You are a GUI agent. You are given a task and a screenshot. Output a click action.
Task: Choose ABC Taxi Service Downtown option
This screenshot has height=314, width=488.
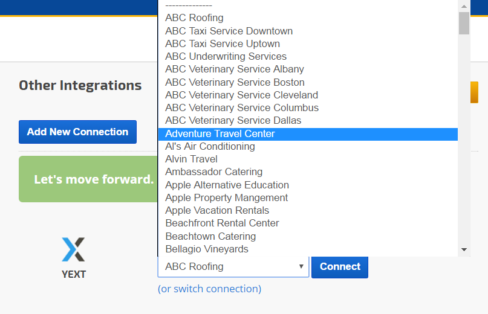click(x=229, y=31)
